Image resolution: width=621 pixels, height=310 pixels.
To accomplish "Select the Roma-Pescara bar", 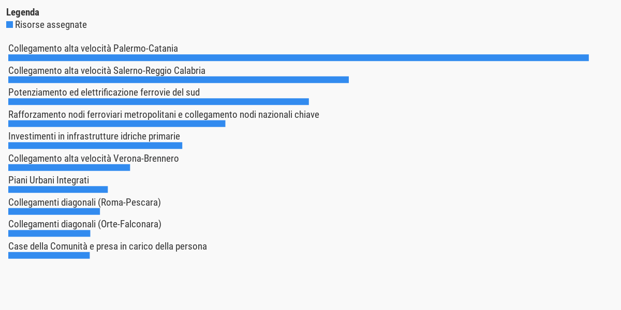I will click(54, 211).
